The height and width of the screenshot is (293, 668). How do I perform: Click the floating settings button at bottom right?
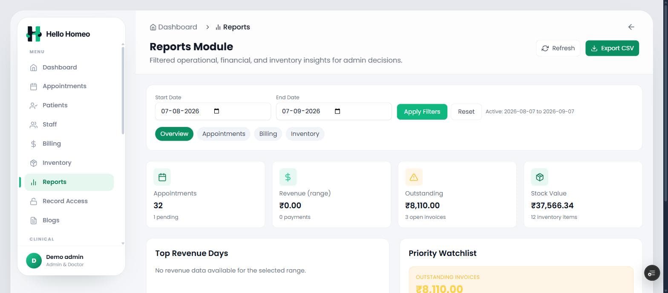point(652,273)
